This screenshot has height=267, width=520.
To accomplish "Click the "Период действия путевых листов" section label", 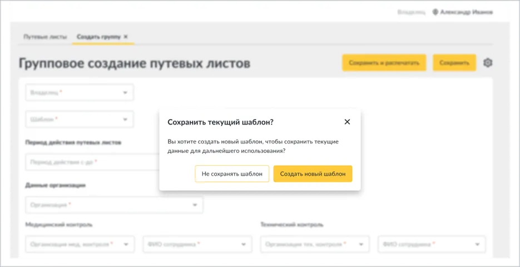I will pos(73,142).
